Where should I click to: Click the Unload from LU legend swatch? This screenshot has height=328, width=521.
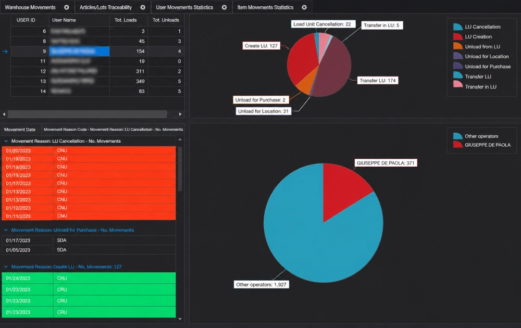point(458,46)
